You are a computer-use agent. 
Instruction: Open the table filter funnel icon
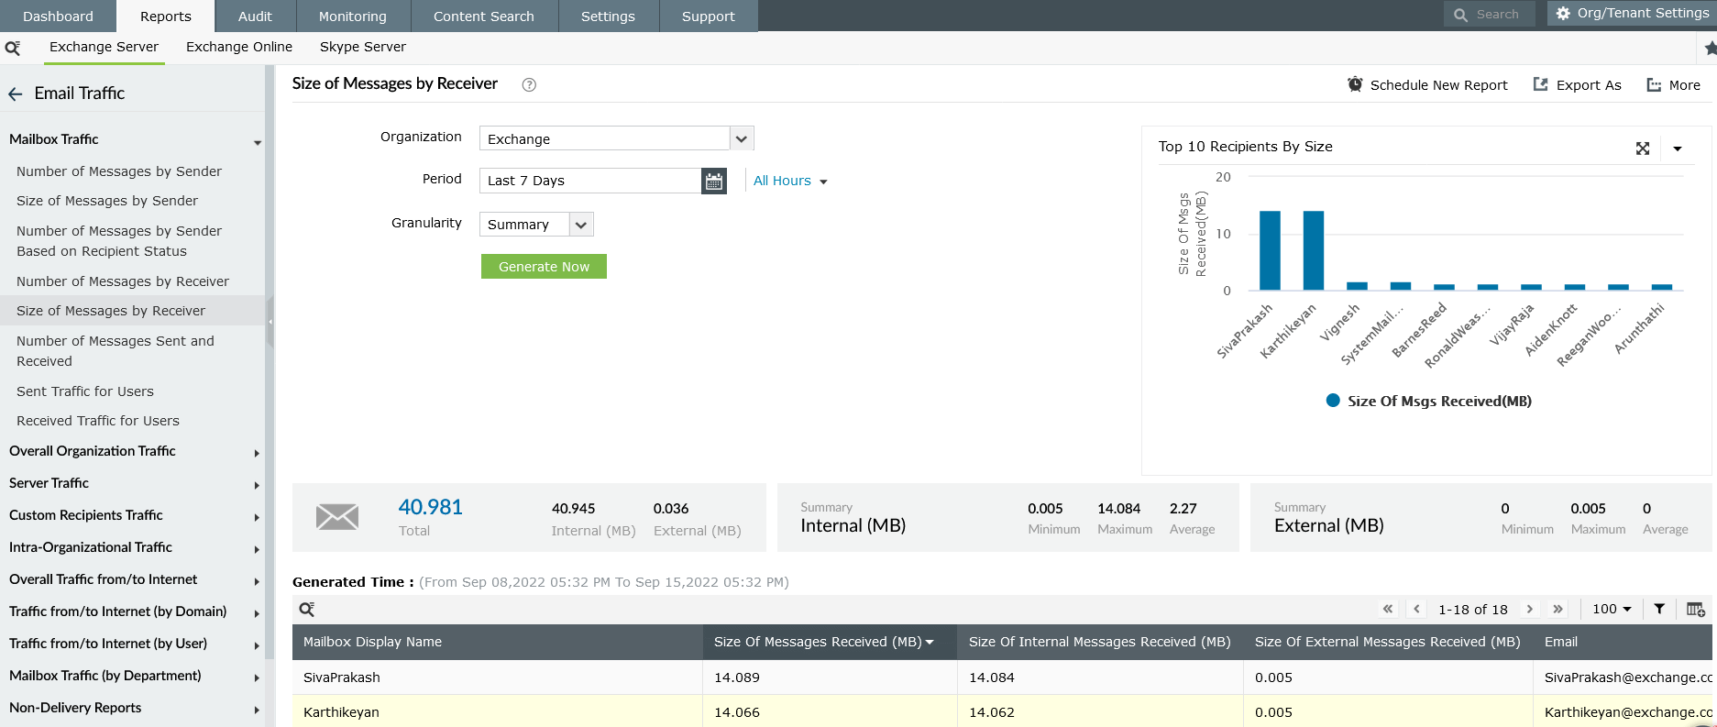[1659, 609]
